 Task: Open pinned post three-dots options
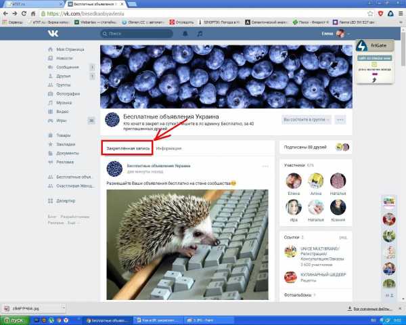click(265, 167)
